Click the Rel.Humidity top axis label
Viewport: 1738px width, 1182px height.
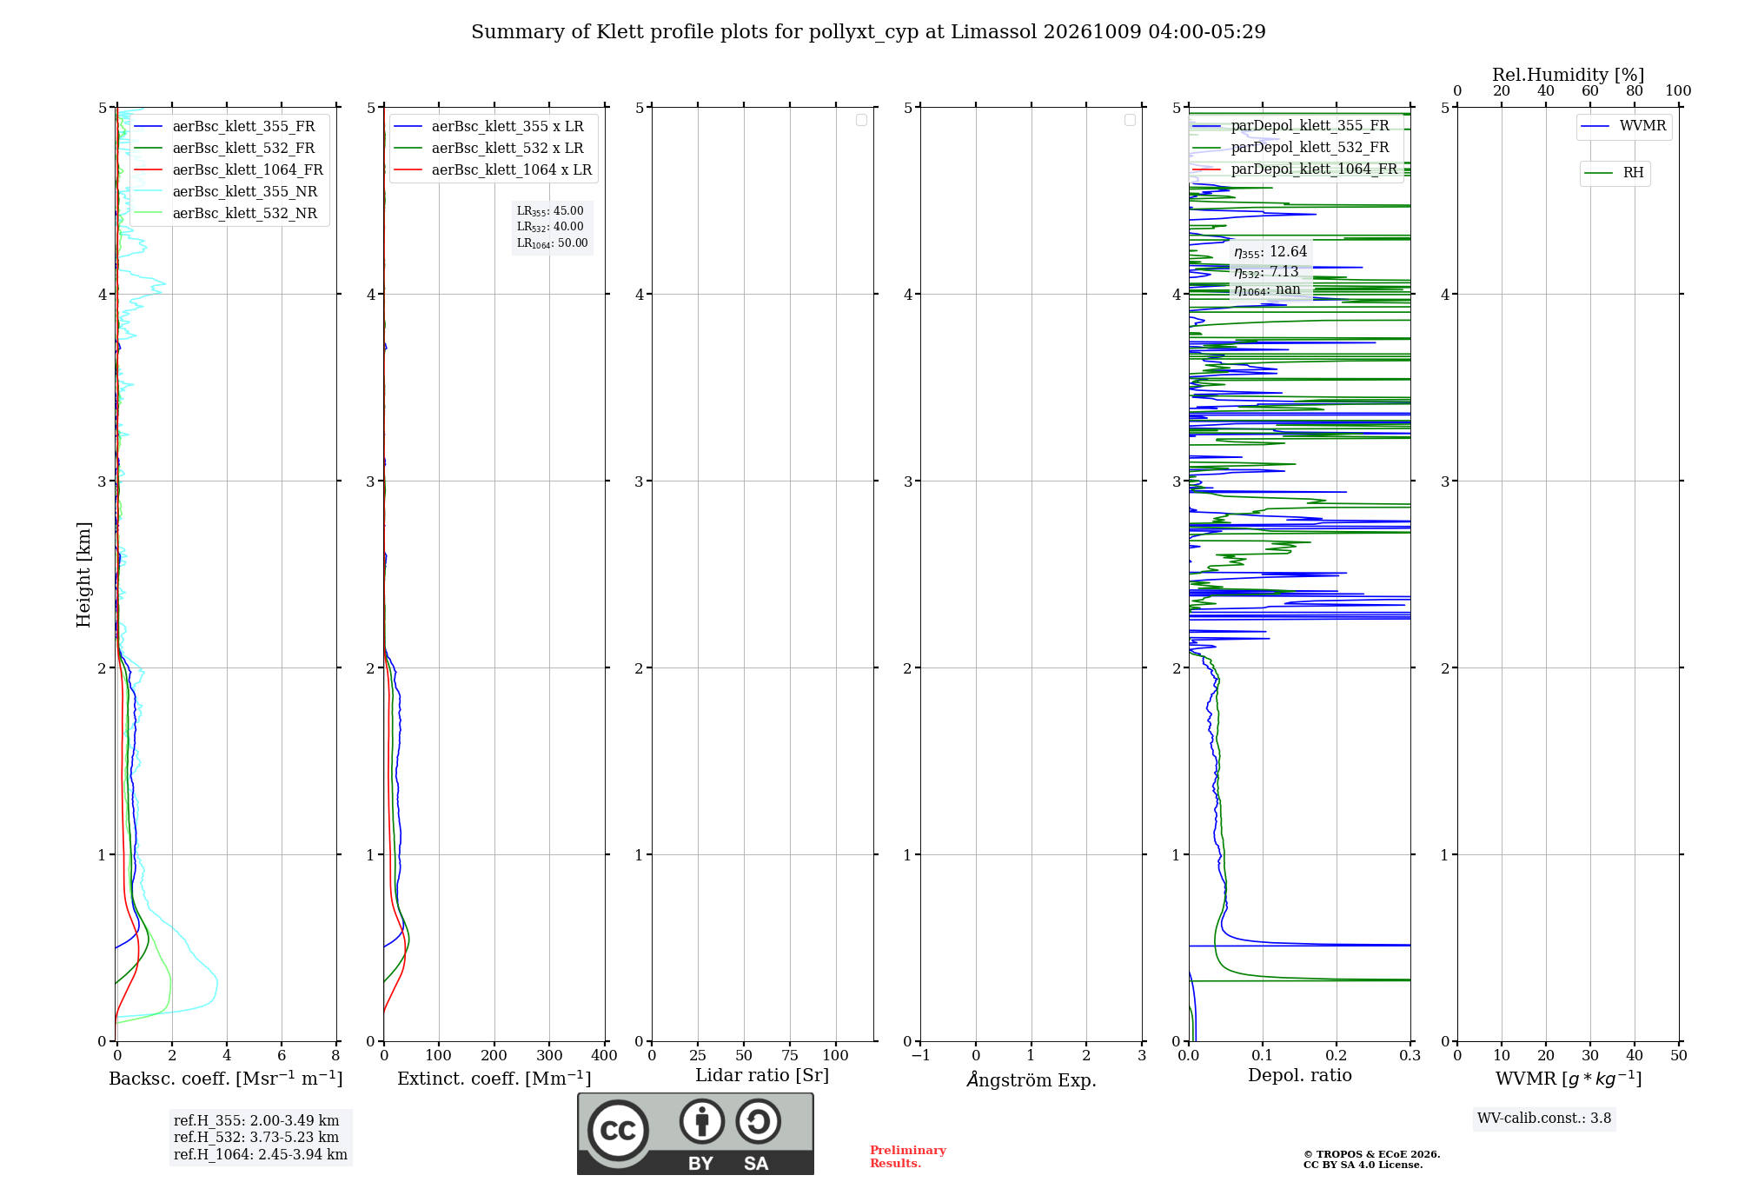point(1568,75)
